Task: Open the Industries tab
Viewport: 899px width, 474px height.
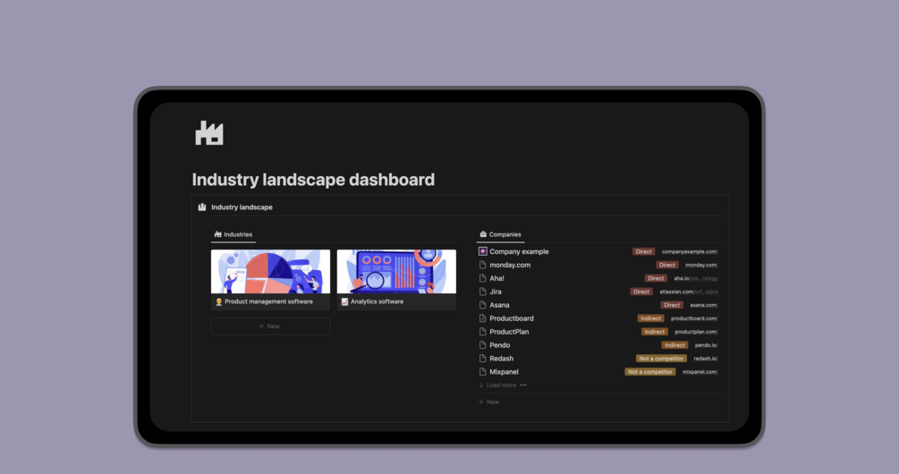Action: [233, 234]
